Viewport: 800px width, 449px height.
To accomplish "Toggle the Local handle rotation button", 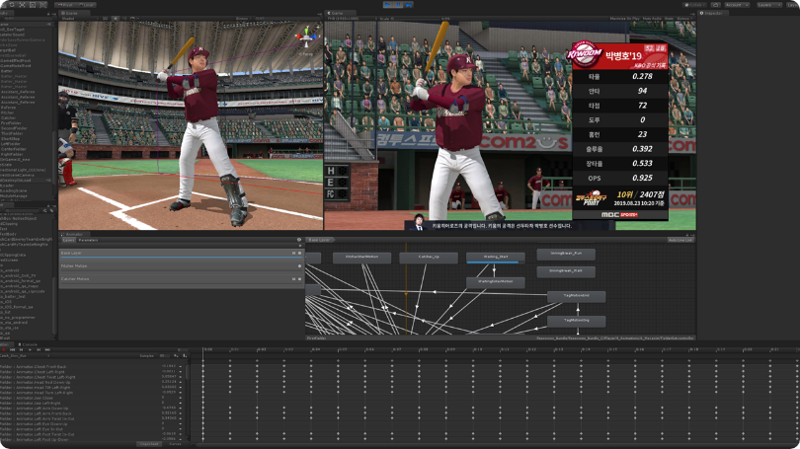I will [86, 5].
